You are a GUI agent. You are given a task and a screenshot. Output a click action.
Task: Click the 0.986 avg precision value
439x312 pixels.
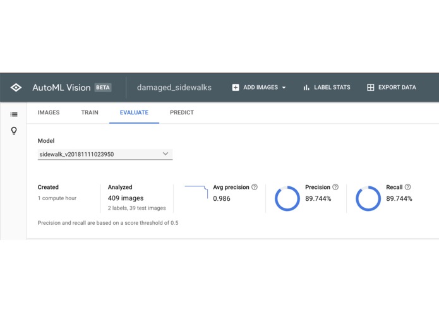point(222,199)
